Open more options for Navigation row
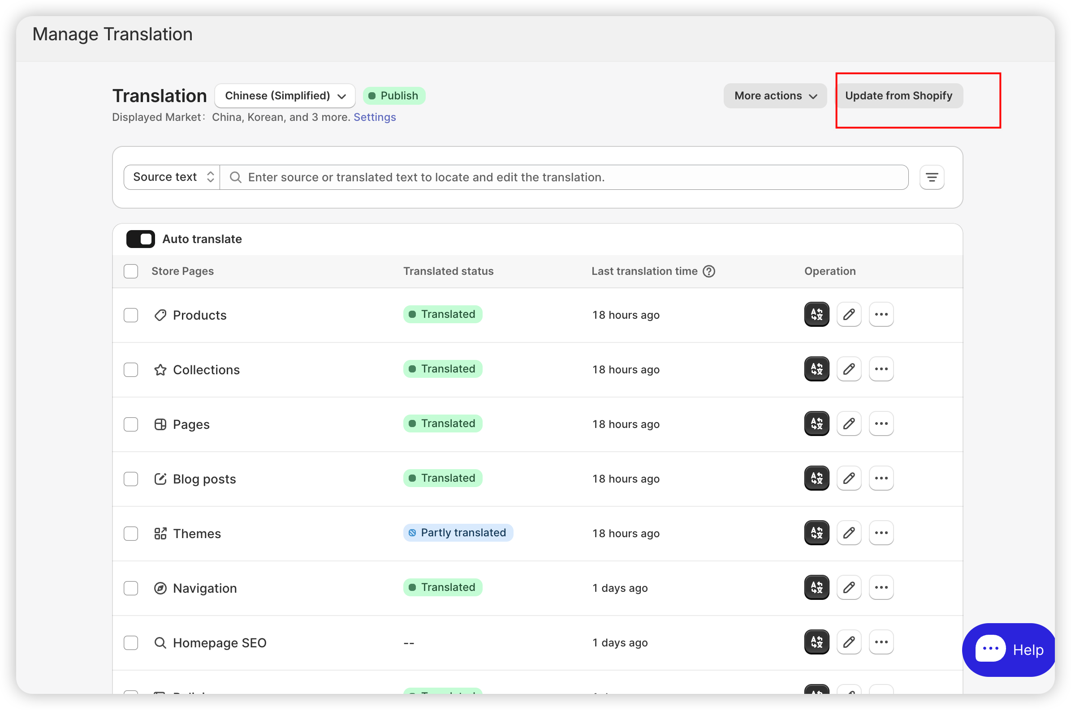Screen dimensions: 1071x710 pos(881,587)
